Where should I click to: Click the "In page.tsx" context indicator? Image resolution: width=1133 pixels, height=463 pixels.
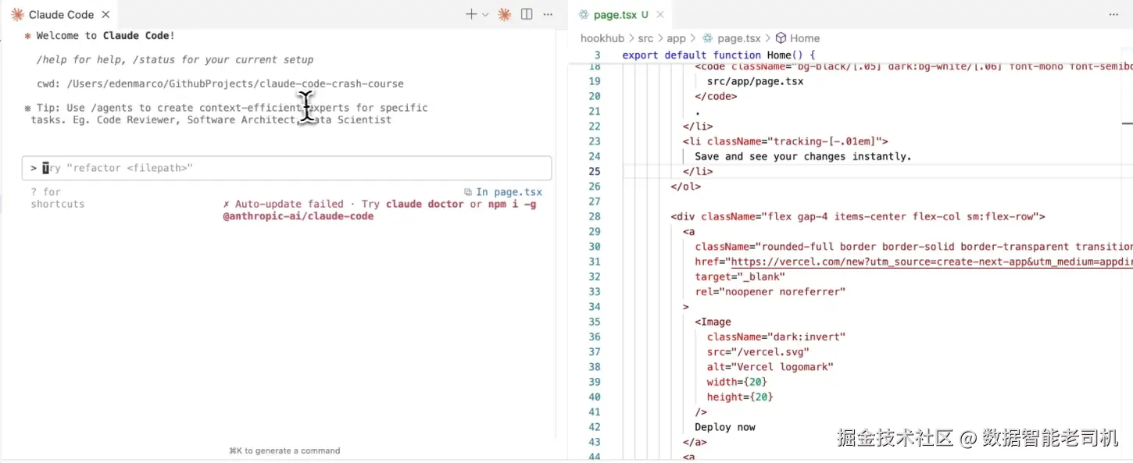[509, 192]
